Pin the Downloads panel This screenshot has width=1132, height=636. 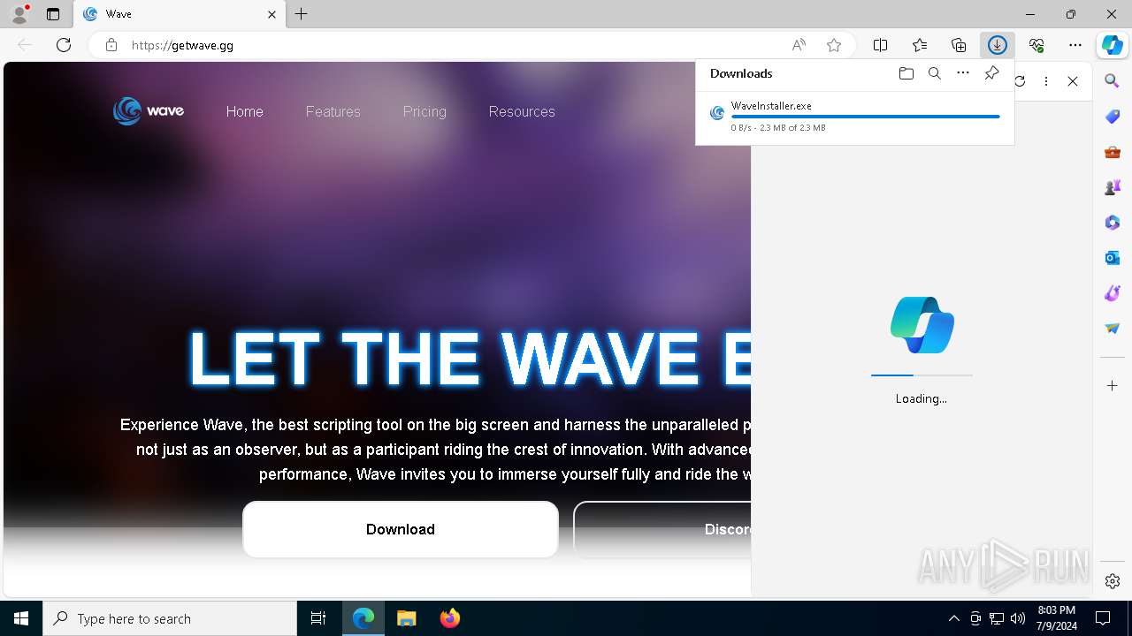coord(991,73)
